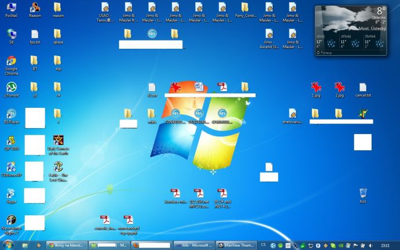Select the qbase folder
This screenshot has width=400, height=250.
58,37
